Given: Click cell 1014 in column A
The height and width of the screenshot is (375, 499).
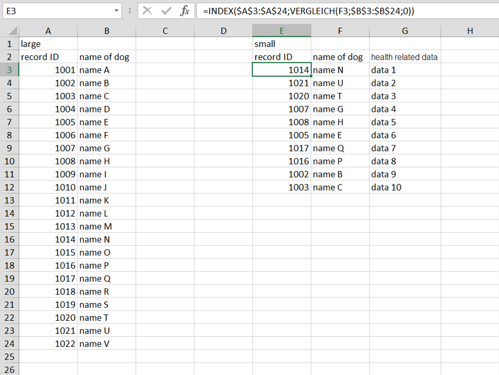Looking at the screenshot, I should click(48, 239).
